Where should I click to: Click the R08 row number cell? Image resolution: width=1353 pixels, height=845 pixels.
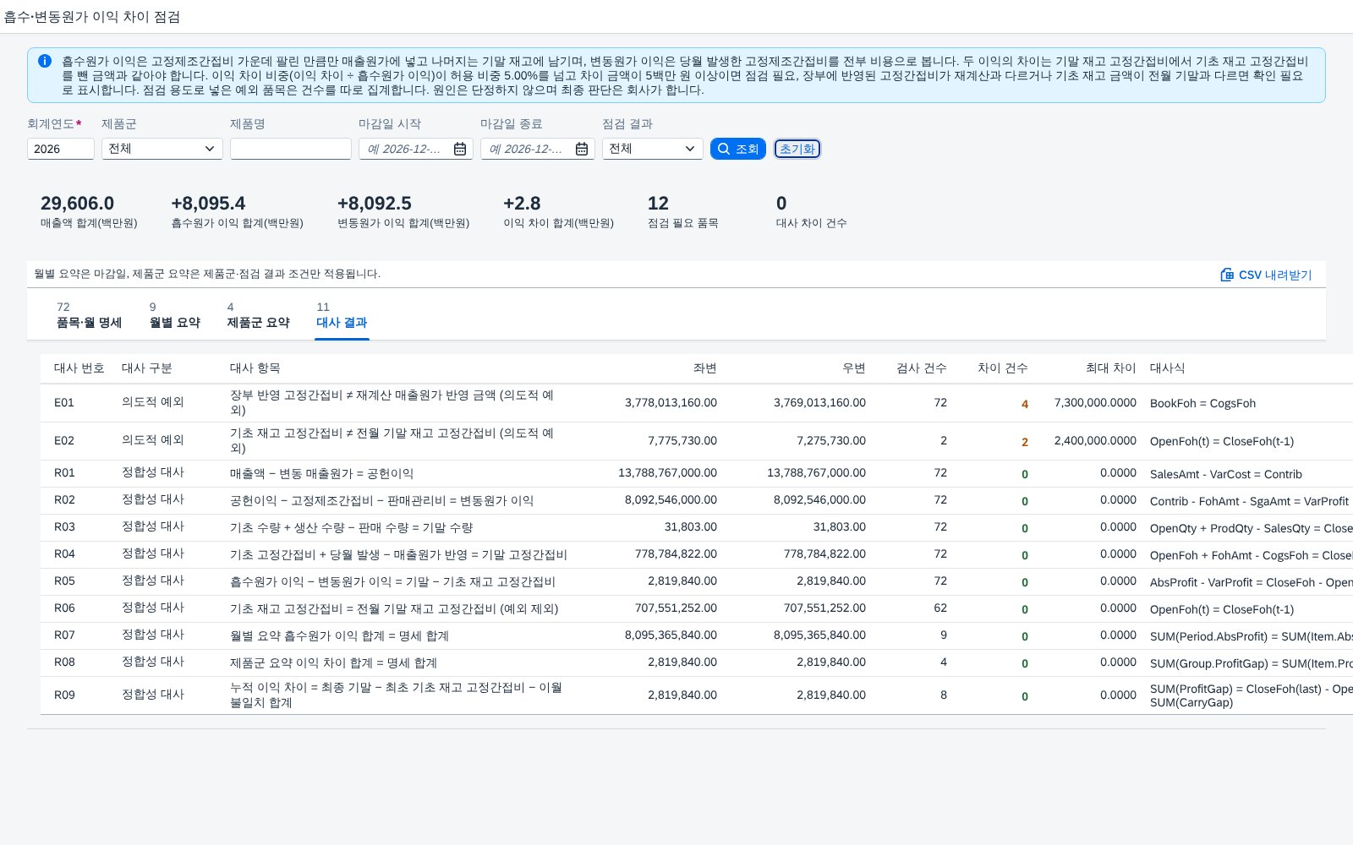[x=64, y=662]
